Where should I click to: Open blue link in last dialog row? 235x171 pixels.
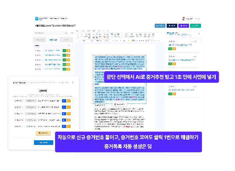(x=31, y=126)
